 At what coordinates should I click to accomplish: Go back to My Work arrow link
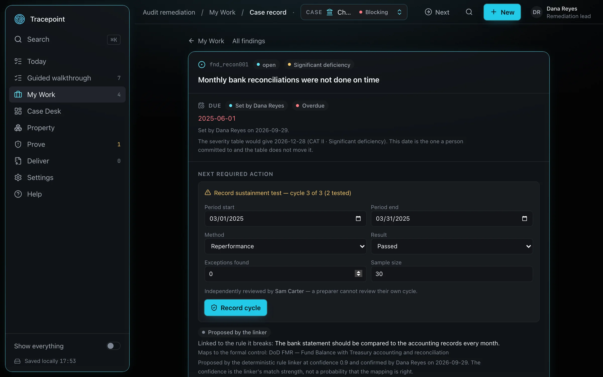click(x=206, y=41)
